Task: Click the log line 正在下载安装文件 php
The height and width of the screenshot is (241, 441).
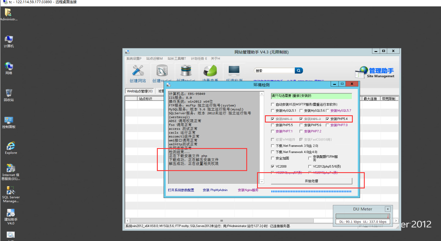Action: (x=188, y=156)
